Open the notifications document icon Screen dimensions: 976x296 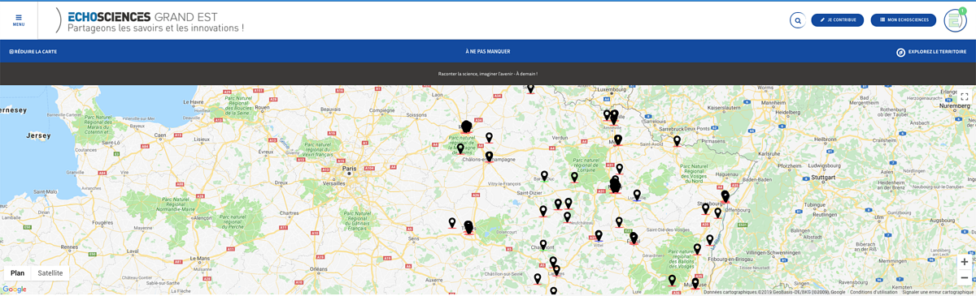955,20
